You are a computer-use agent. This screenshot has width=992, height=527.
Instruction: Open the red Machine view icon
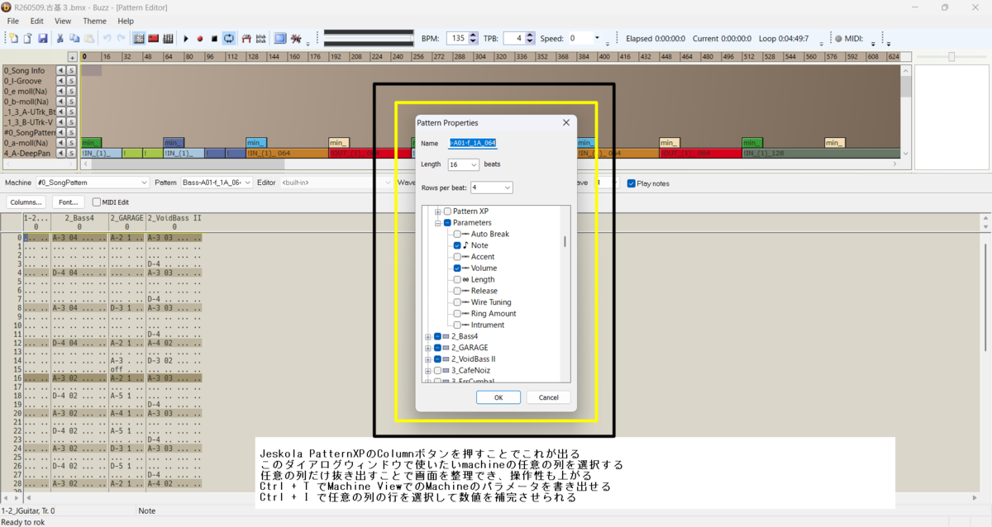pyautogui.click(x=154, y=39)
